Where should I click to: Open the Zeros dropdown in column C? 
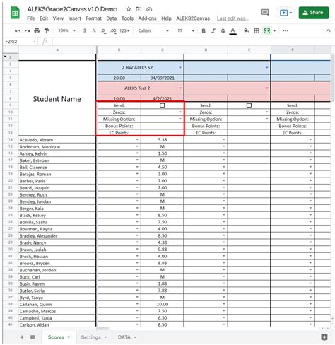pyautogui.click(x=180, y=112)
